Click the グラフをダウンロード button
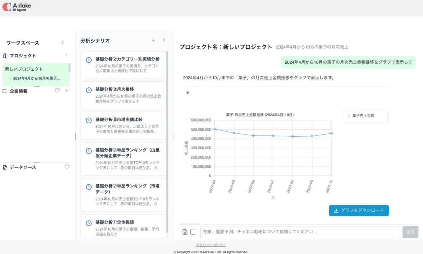The width and height of the screenshot is (423, 254). click(x=358, y=210)
